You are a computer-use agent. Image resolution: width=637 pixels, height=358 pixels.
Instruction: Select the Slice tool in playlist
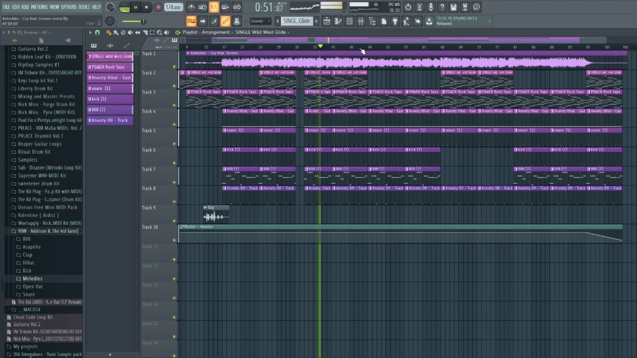[145, 32]
